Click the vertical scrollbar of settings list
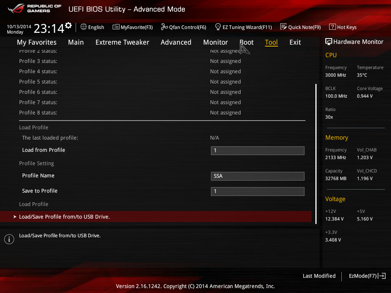 [316, 154]
